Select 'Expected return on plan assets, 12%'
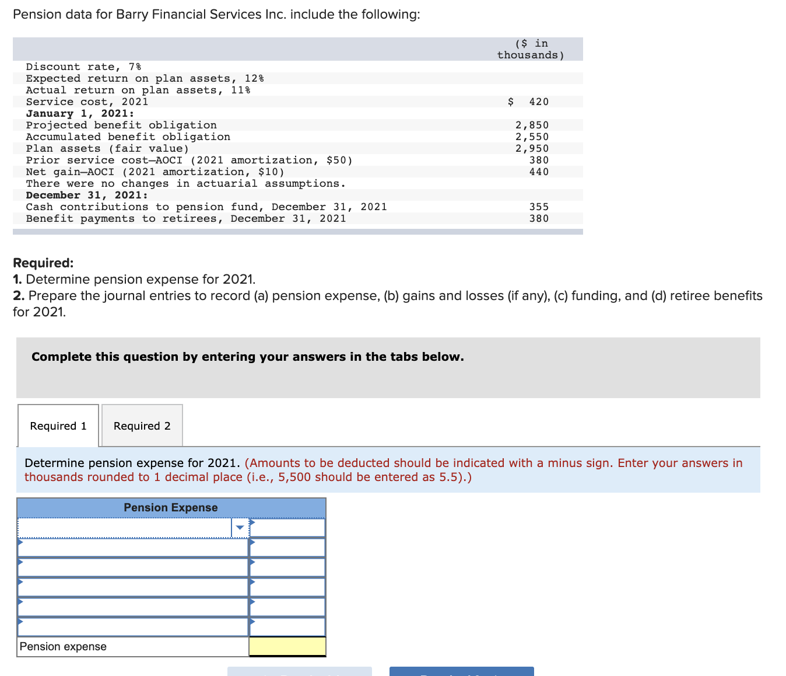The height and width of the screenshot is (676, 786). pos(145,78)
